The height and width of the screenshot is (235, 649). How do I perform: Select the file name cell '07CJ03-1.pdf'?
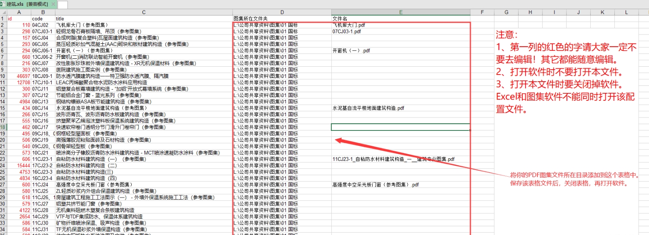401,31
